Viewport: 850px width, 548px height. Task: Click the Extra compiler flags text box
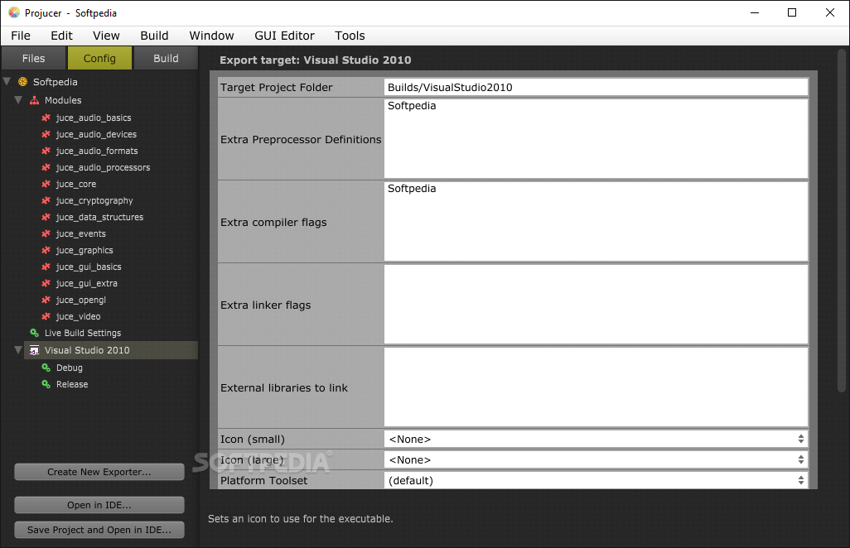tap(596, 222)
